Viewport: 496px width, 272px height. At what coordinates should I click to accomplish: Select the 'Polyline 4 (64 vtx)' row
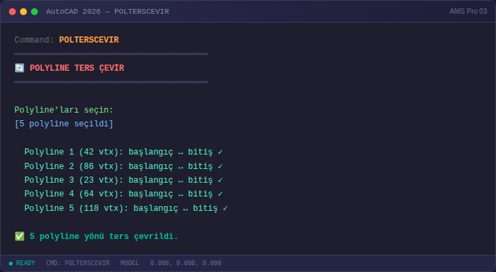[x=124, y=194]
